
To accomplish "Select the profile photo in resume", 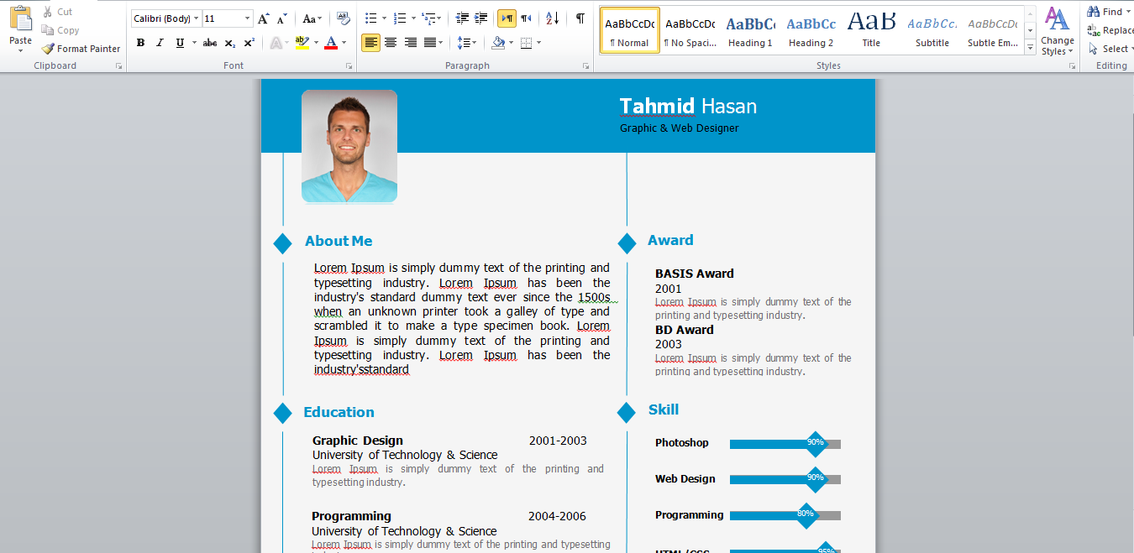I will 349,146.
